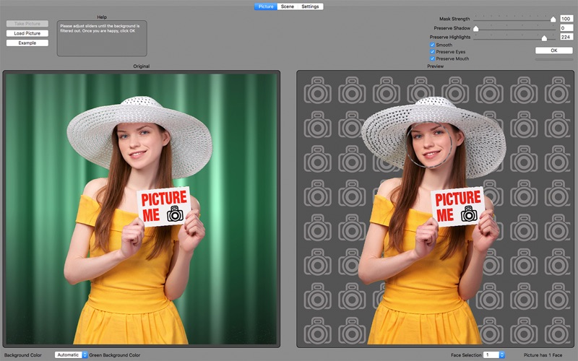This screenshot has height=361, width=578.
Task: Click the Preserve Highlights value field
Action: coord(566,37)
